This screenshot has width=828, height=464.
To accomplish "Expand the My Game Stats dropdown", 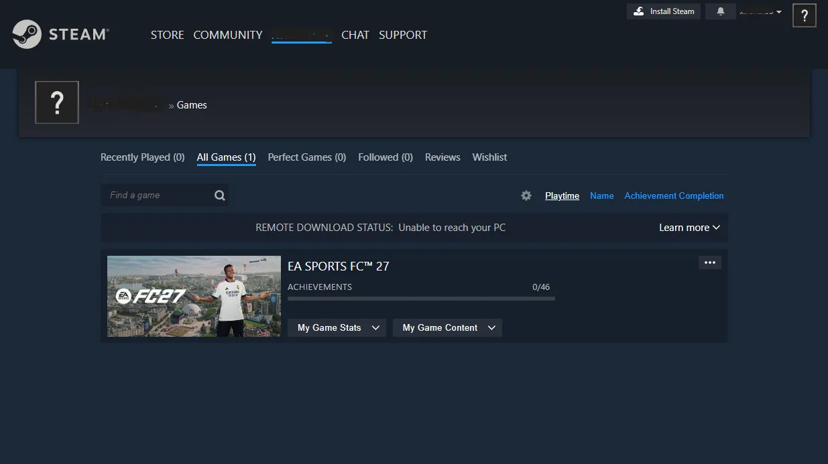I will click(x=337, y=327).
